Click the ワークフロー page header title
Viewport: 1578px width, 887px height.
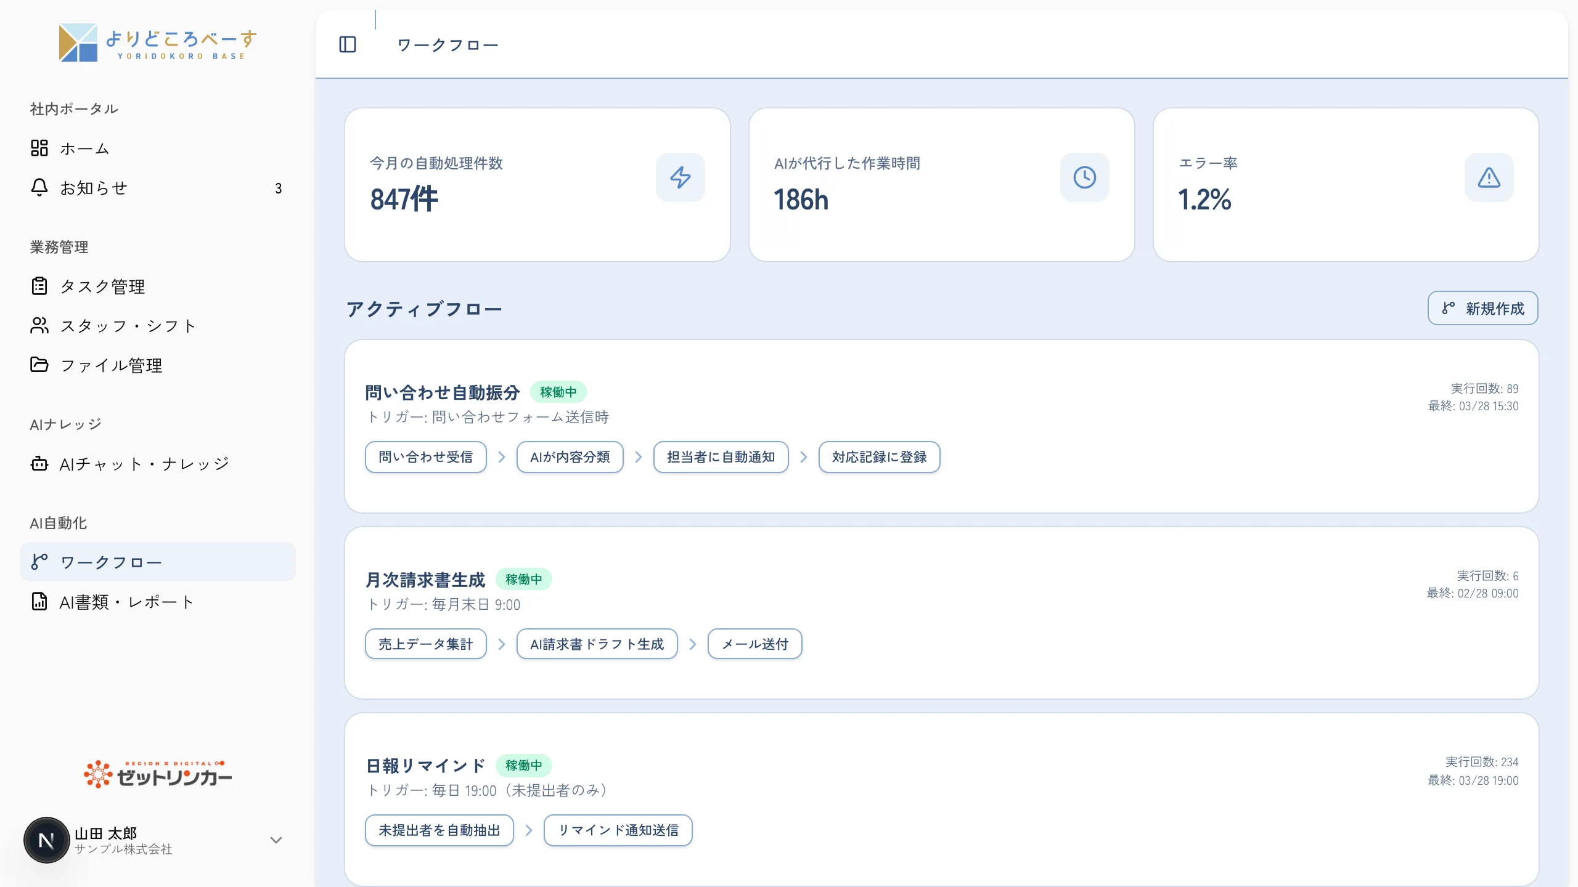pos(448,45)
